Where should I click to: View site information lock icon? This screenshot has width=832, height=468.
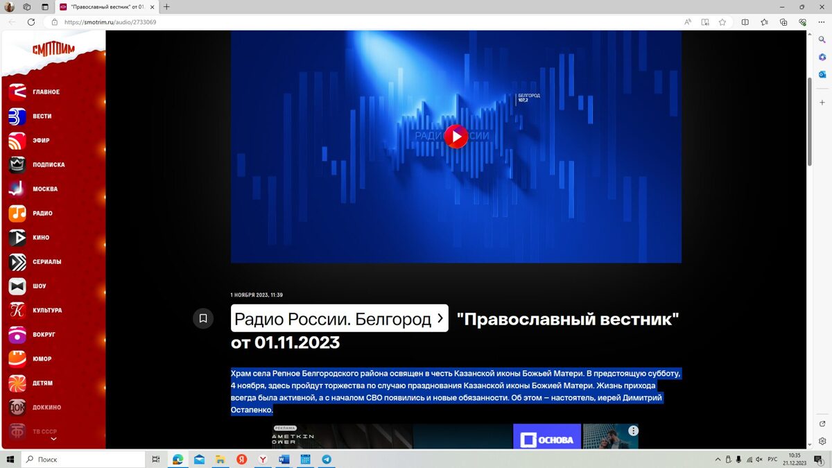pyautogui.click(x=54, y=22)
